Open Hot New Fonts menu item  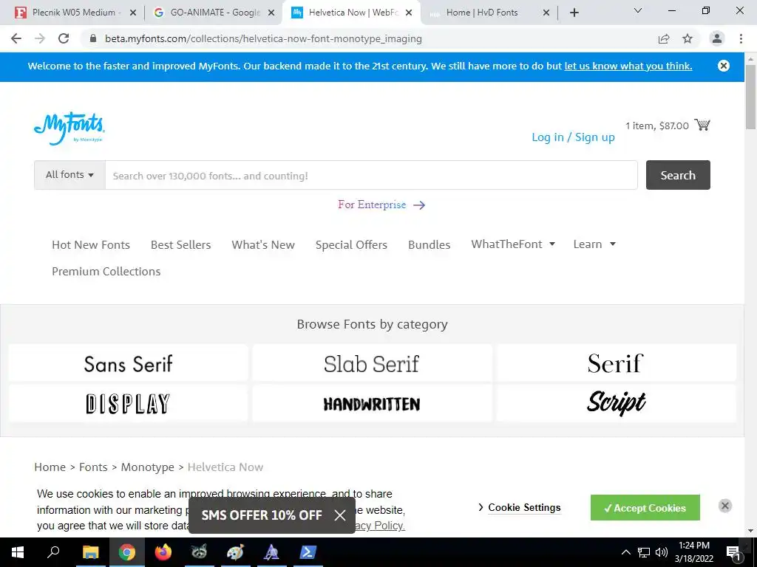tap(91, 245)
